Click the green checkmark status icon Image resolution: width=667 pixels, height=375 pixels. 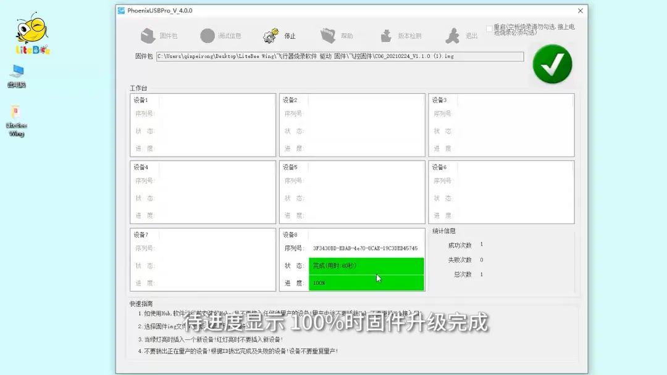(x=552, y=64)
